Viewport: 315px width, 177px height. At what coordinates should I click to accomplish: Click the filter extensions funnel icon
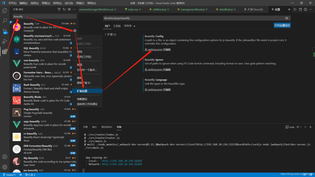(59, 10)
